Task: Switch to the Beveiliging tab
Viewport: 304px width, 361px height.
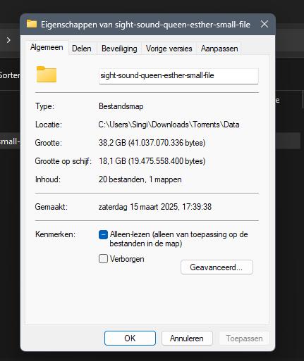Action: 119,49
